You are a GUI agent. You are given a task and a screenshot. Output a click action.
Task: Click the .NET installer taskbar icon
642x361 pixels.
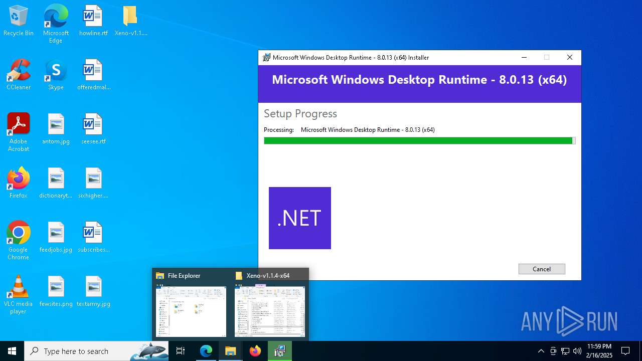point(280,351)
